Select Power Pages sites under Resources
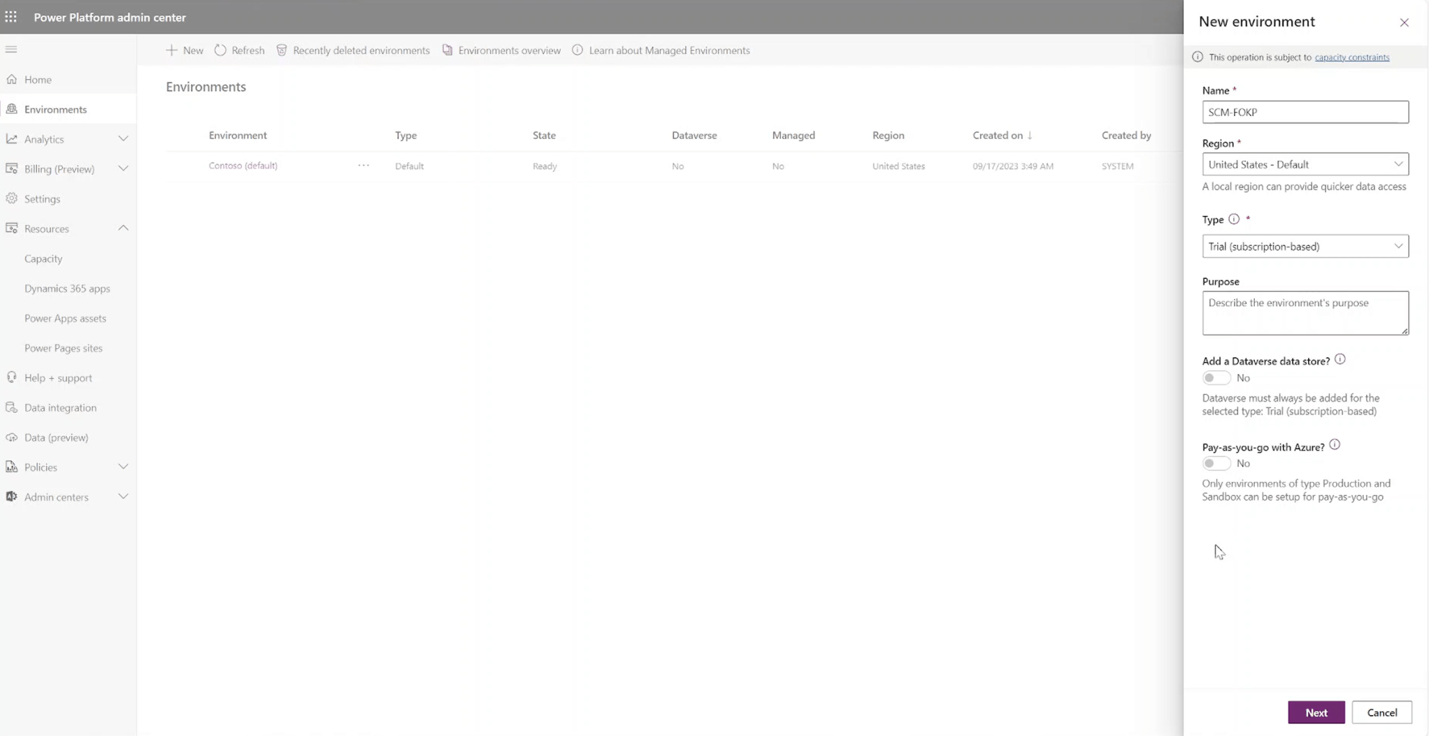The height and width of the screenshot is (736, 1429). (63, 347)
